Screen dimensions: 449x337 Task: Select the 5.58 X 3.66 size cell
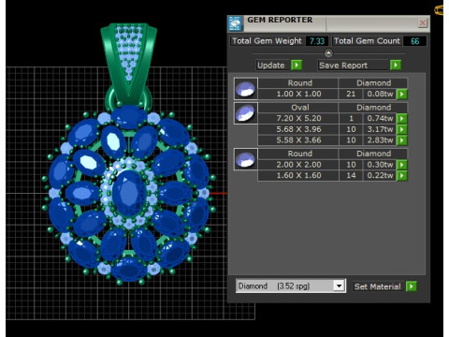pyautogui.click(x=298, y=140)
